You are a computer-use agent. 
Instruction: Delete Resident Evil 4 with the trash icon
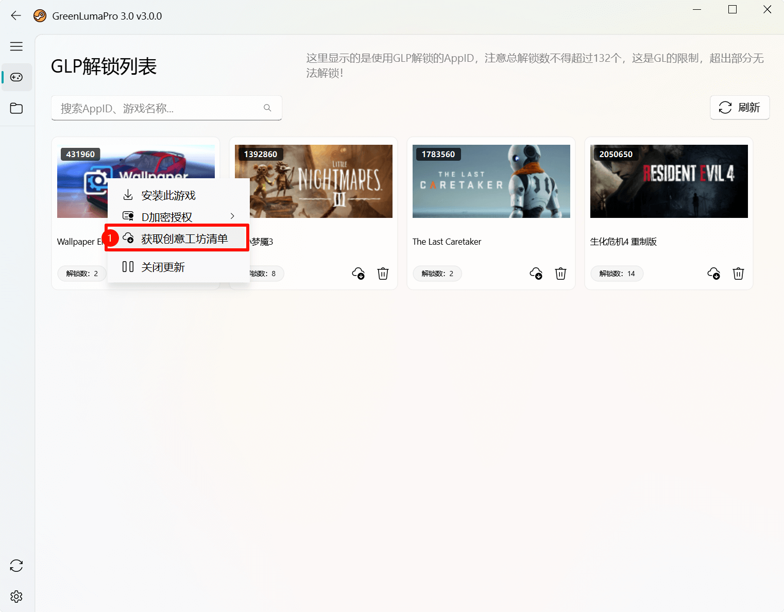(738, 274)
